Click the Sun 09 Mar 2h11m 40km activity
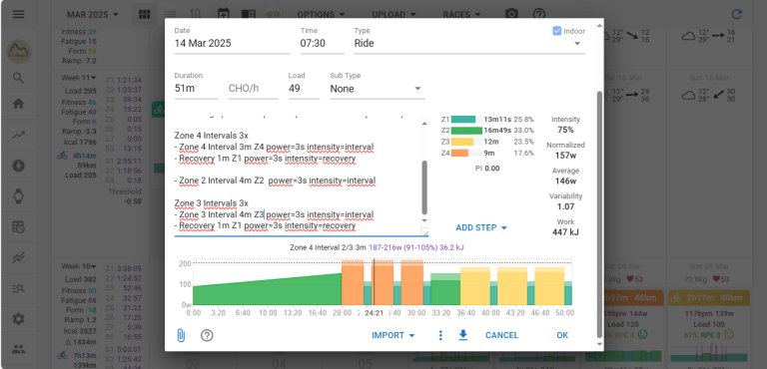767x369 pixels. [x=708, y=297]
